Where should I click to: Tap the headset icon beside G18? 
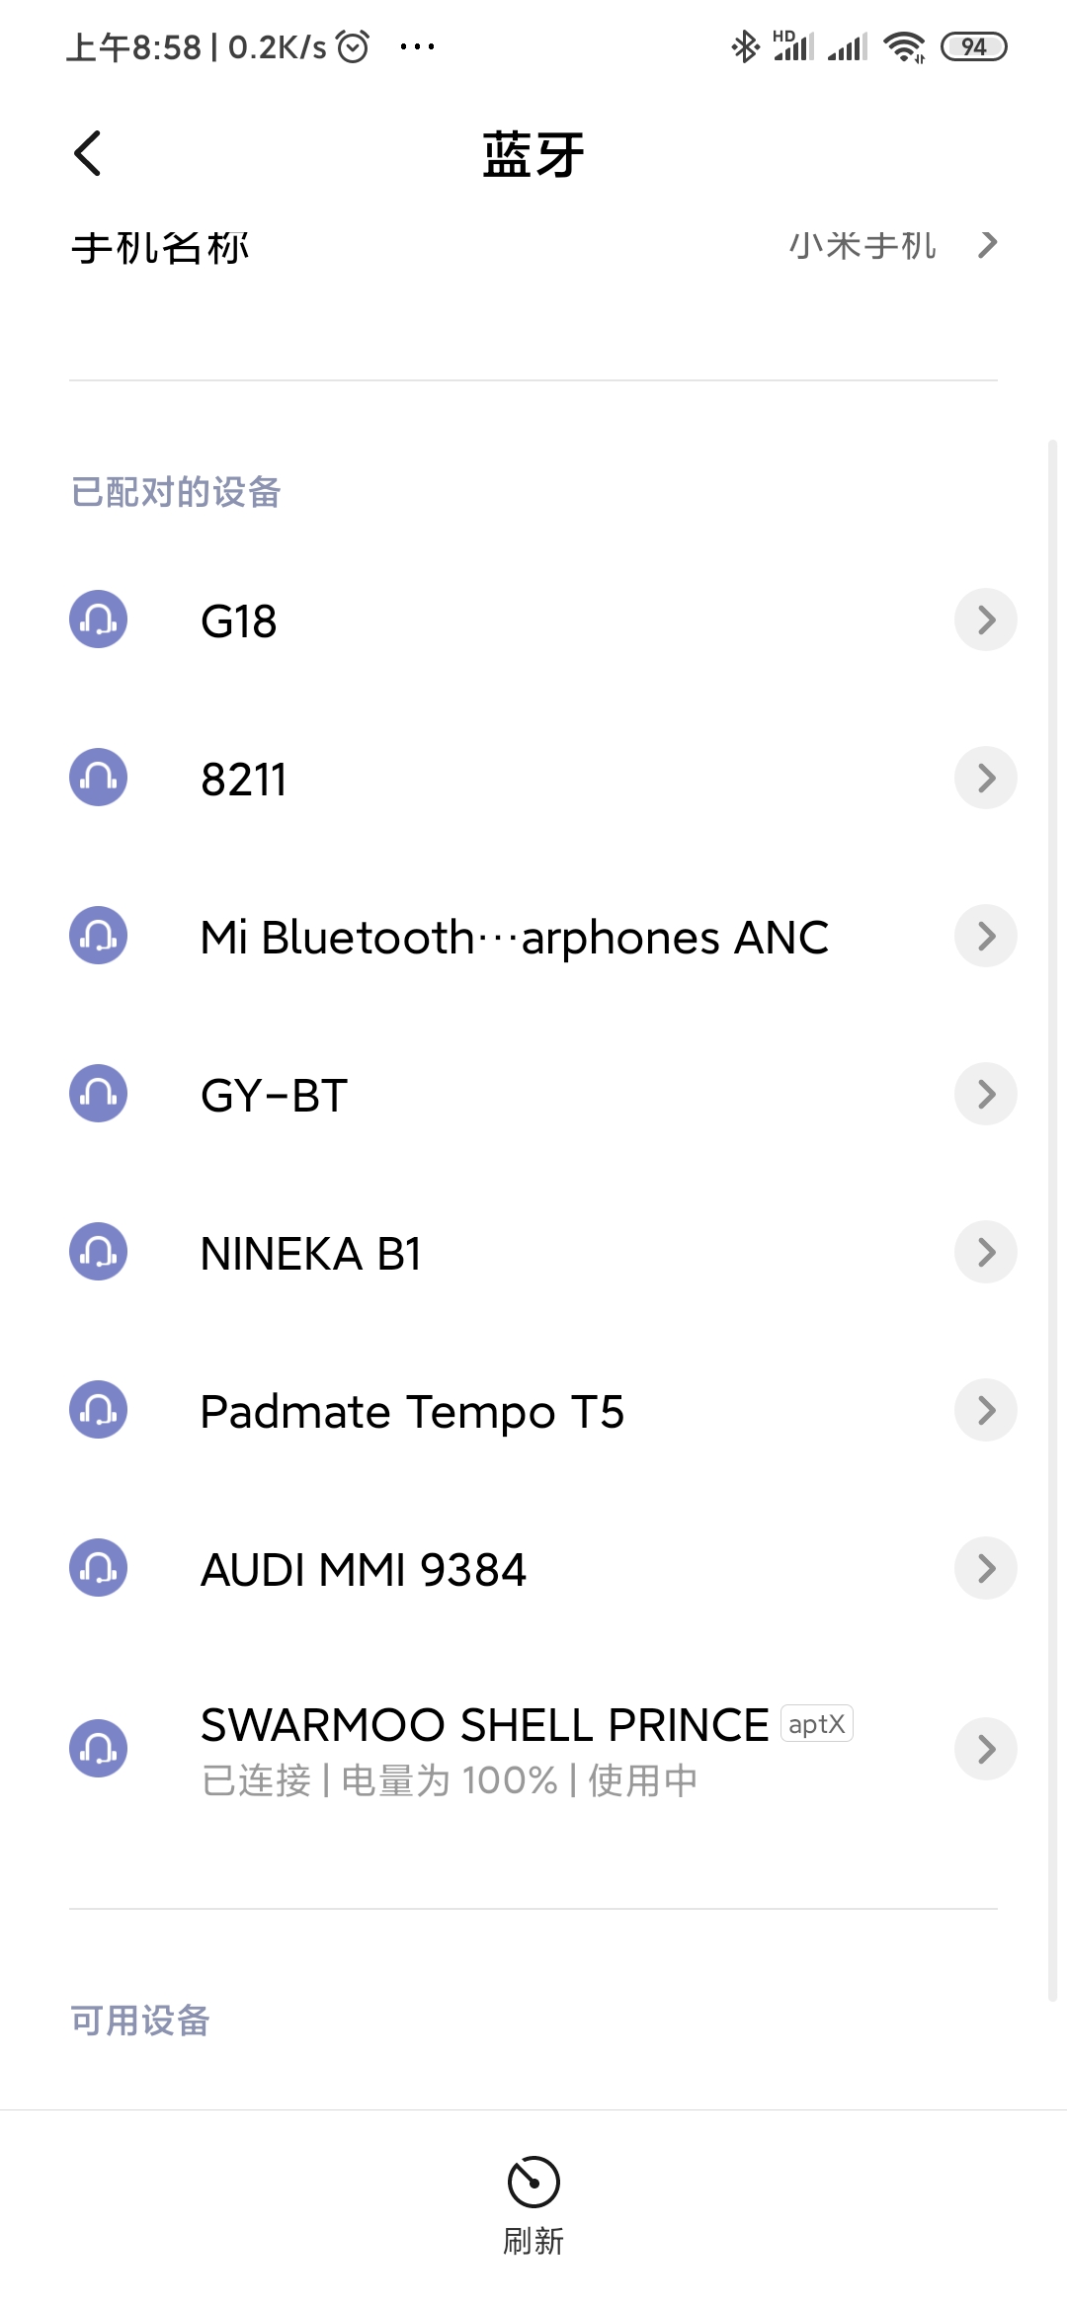[x=98, y=619]
